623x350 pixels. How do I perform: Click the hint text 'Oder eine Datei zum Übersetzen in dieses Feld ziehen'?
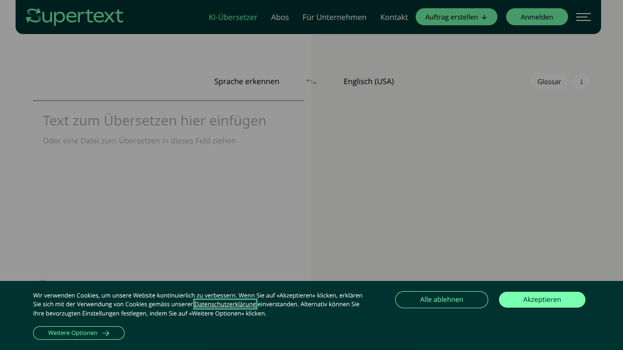[139, 140]
